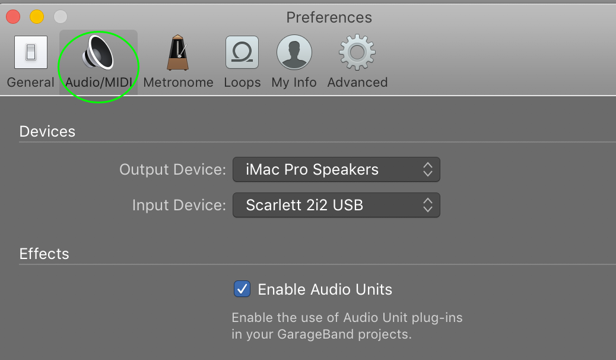Click the My Info tab label
The height and width of the screenshot is (360, 616).
[294, 83]
